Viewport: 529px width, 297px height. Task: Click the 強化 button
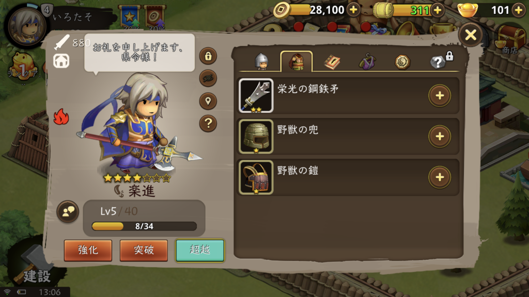click(88, 250)
